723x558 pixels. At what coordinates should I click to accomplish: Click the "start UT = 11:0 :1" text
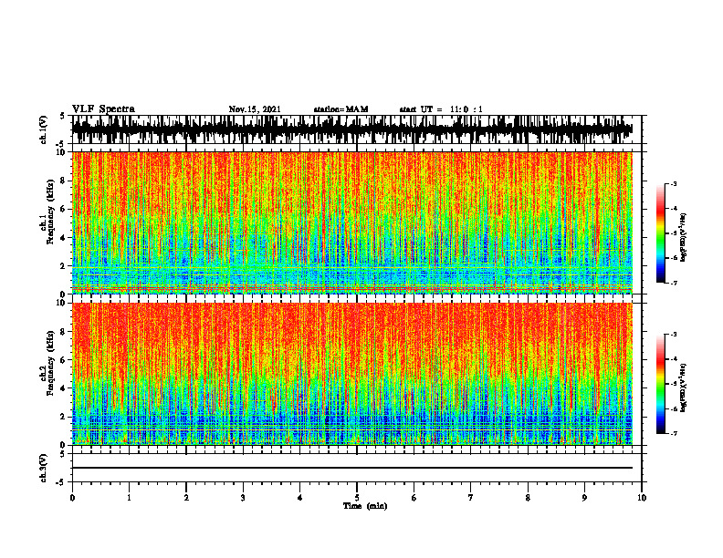tap(441, 109)
